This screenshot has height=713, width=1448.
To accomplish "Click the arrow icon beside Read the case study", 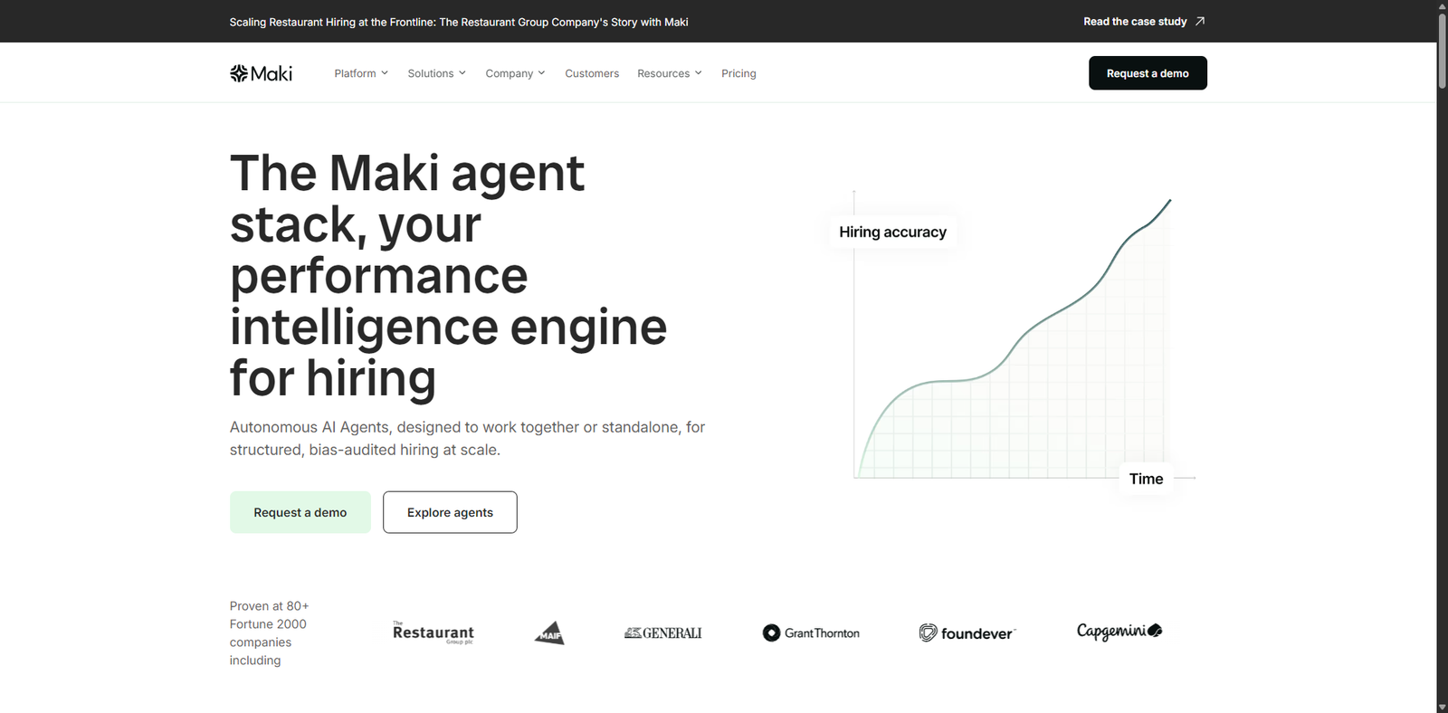I will click(x=1200, y=22).
